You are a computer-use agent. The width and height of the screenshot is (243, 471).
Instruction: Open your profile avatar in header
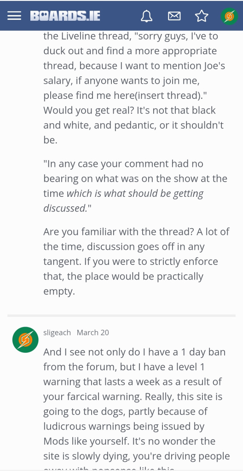click(x=230, y=16)
